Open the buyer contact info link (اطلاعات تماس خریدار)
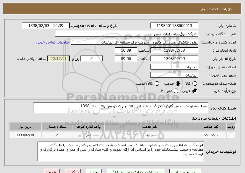The image size is (245, 173). point(52,43)
